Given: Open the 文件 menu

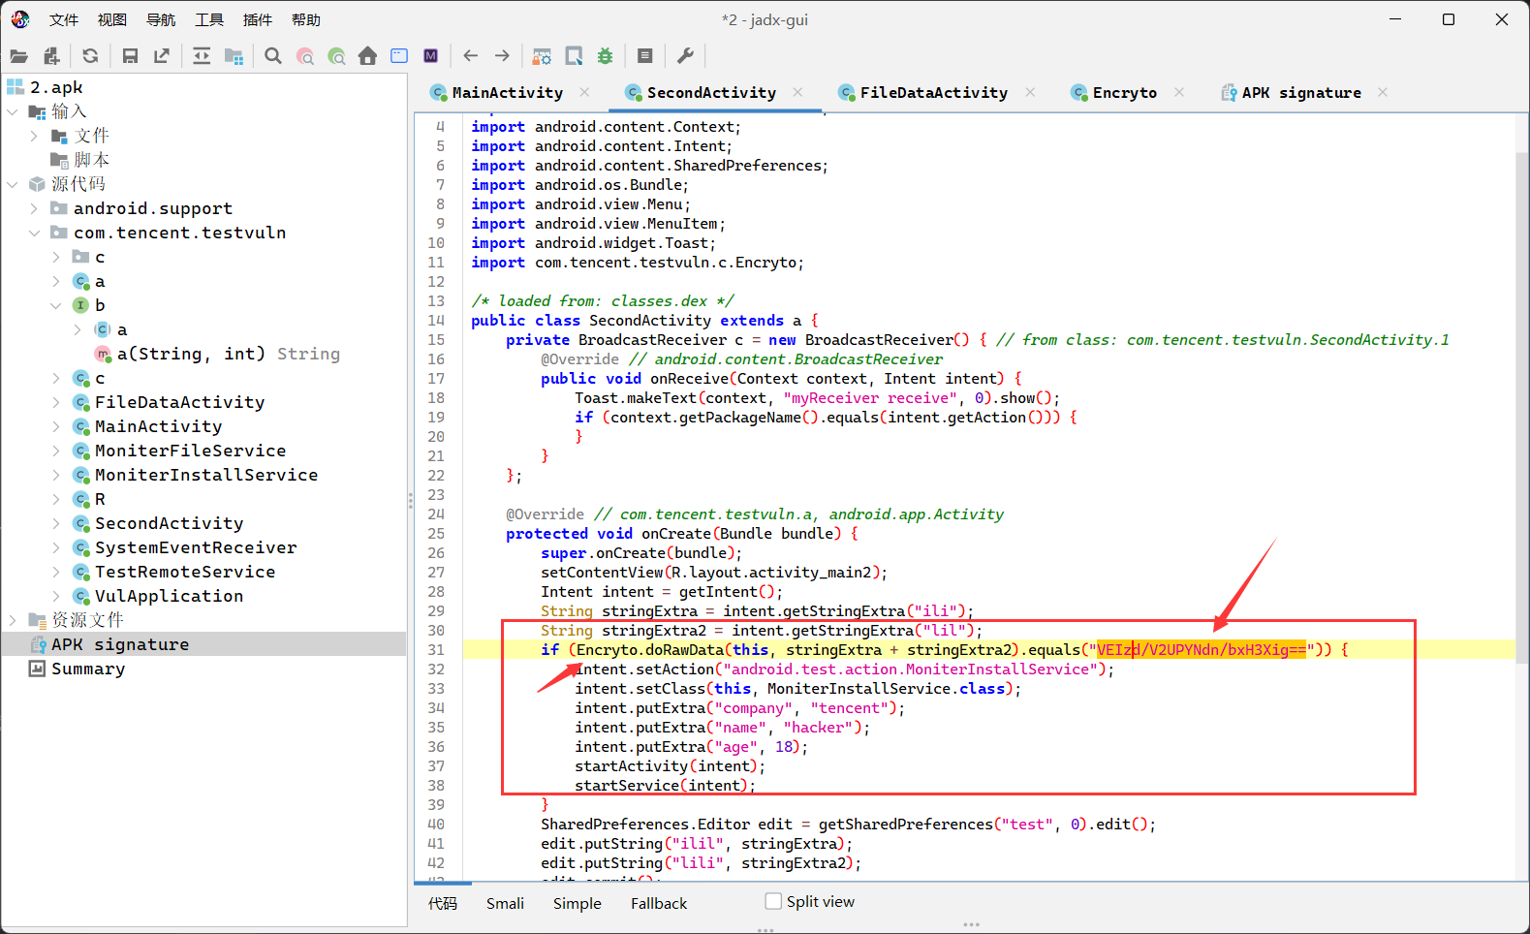Looking at the screenshot, I should coord(64,19).
